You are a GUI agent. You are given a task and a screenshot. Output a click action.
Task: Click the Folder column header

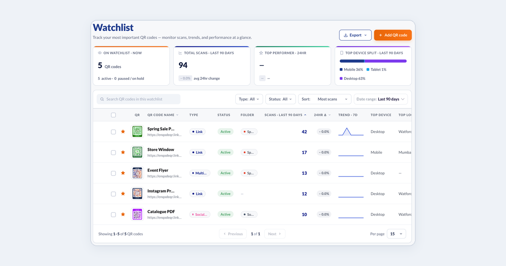[x=248, y=115]
